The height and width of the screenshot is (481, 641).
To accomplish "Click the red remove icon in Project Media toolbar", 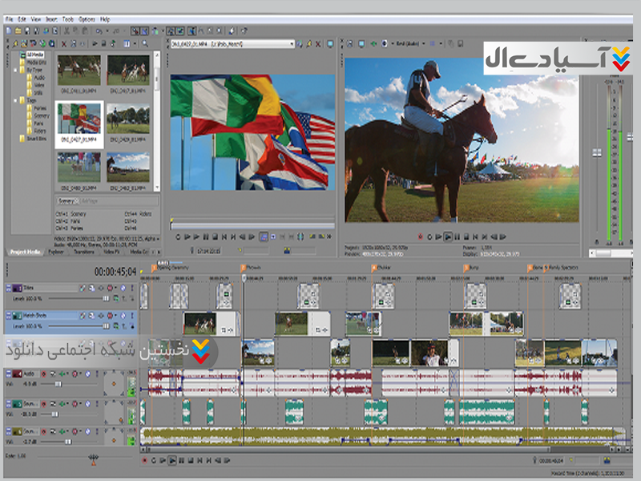I will click(64, 43).
